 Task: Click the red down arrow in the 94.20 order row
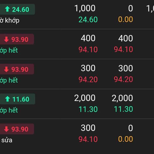tap(6, 69)
